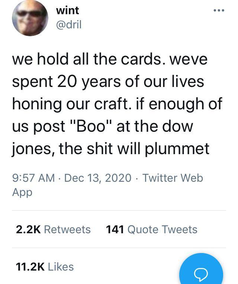Click the tweet's first line "we hold all the cards"

click(x=110, y=59)
